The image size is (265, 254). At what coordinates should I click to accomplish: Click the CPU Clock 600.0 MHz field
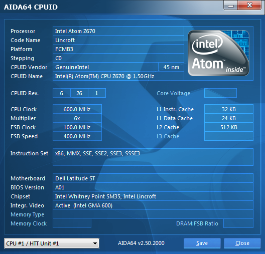click(x=77, y=109)
